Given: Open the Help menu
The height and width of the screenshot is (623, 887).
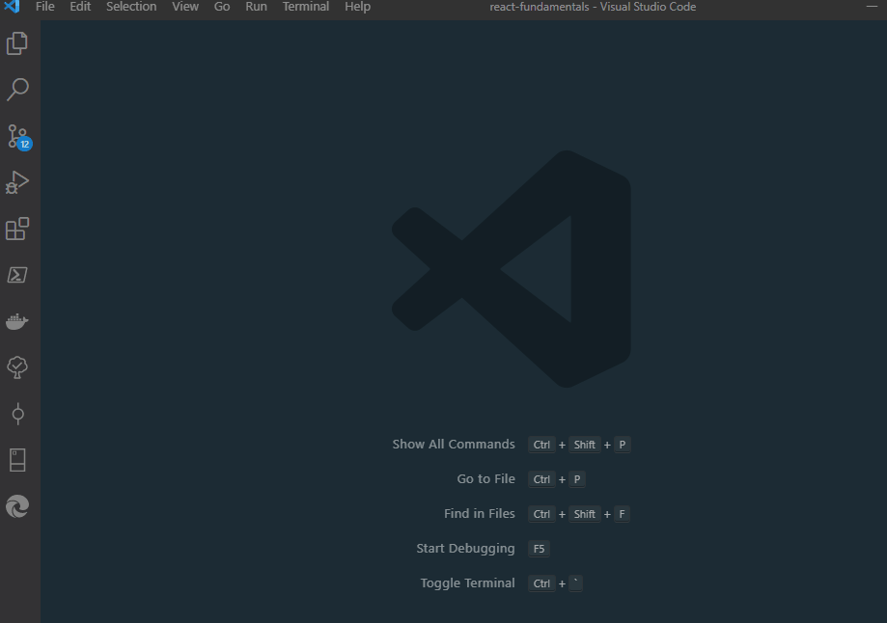Looking at the screenshot, I should (x=357, y=7).
